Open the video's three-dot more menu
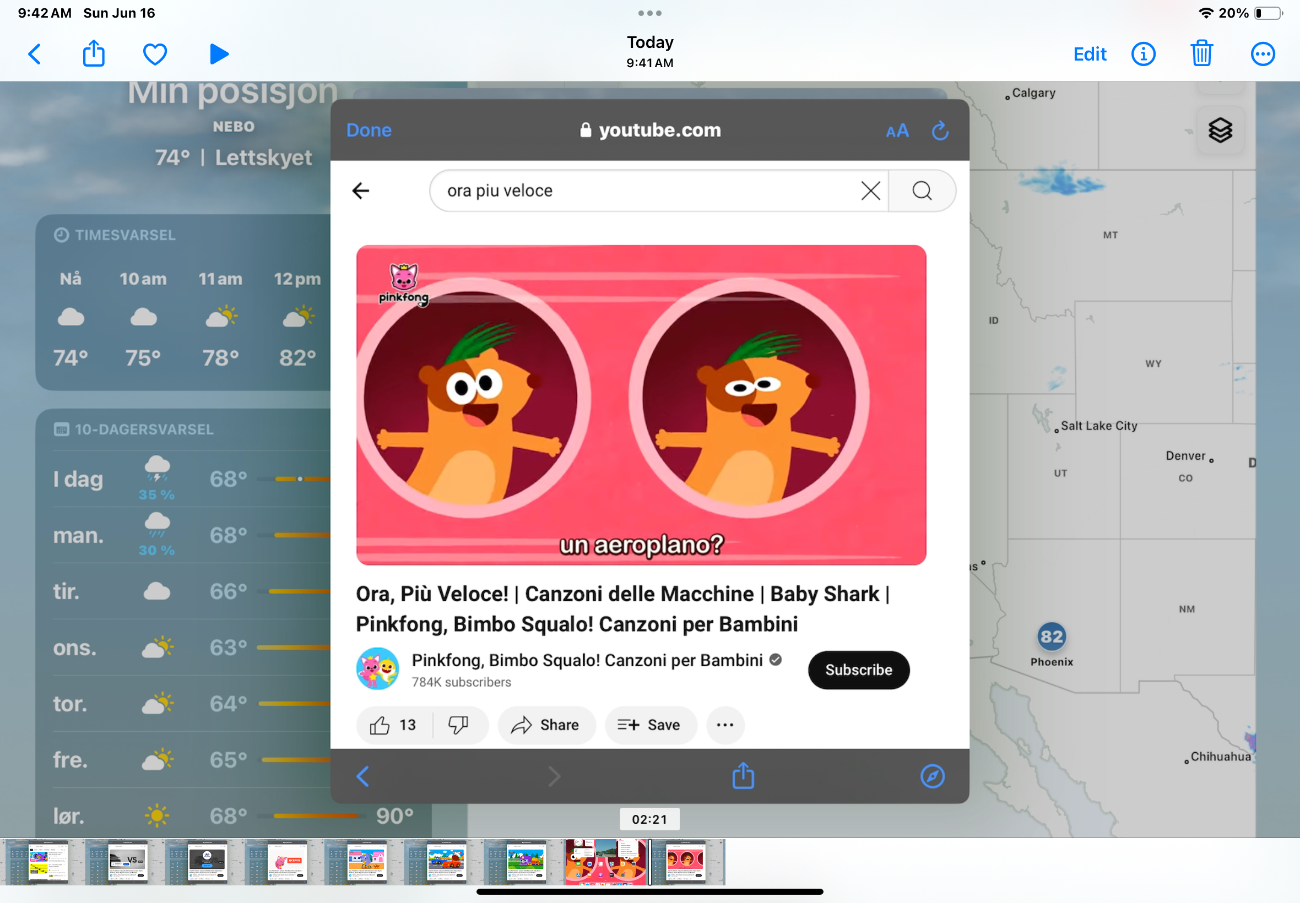This screenshot has width=1300, height=903. [x=725, y=725]
